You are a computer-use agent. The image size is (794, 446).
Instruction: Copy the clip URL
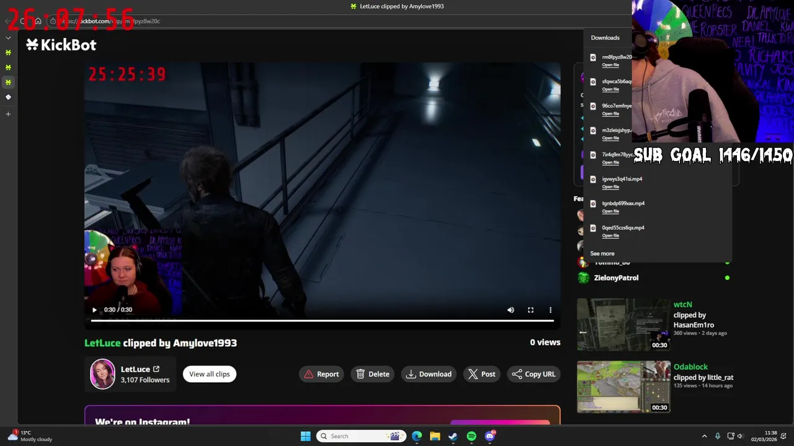(533, 374)
